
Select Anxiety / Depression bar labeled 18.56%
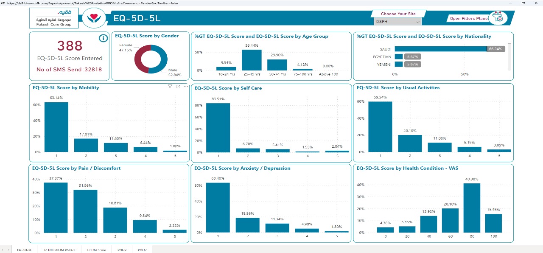(248, 225)
